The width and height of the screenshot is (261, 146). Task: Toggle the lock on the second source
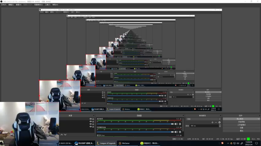tap(93, 121)
